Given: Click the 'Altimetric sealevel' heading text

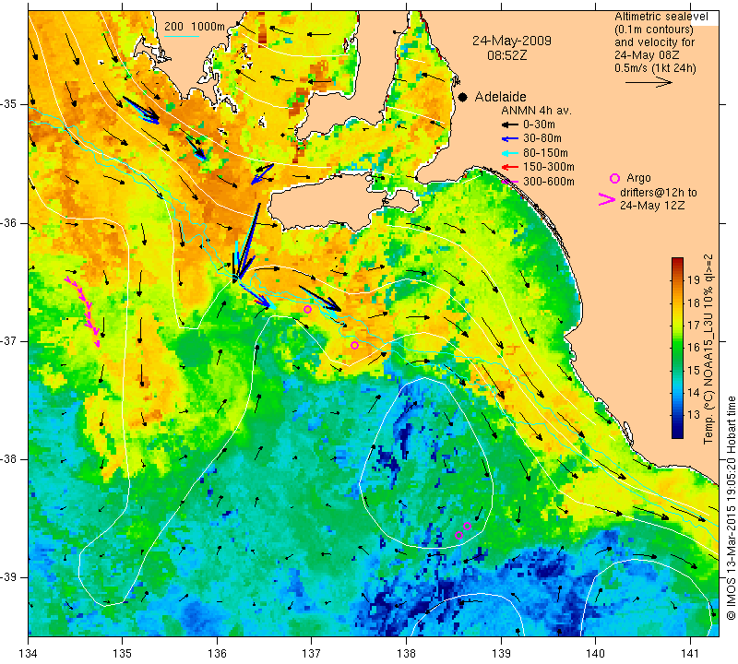Looking at the screenshot, I should tap(661, 17).
